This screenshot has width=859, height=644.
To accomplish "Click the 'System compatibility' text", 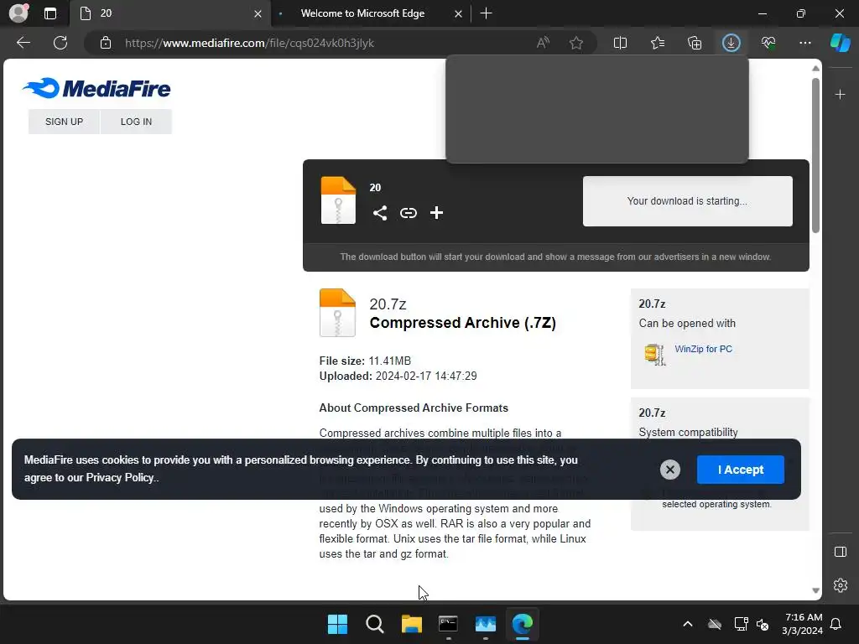I will pos(688,433).
